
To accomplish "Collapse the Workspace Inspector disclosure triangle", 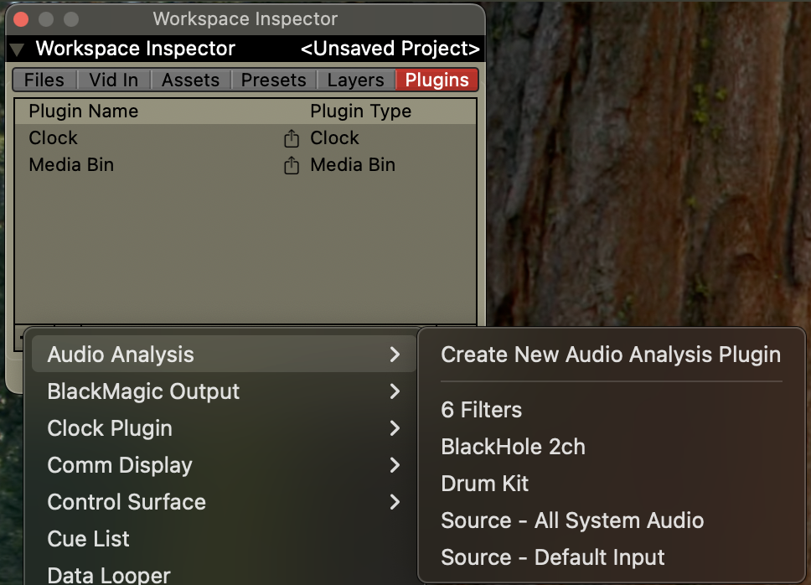I will coord(17,49).
